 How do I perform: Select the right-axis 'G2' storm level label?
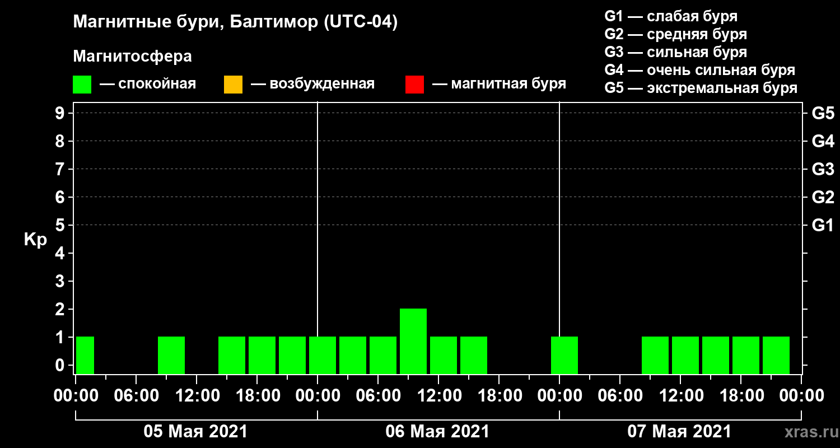click(823, 198)
